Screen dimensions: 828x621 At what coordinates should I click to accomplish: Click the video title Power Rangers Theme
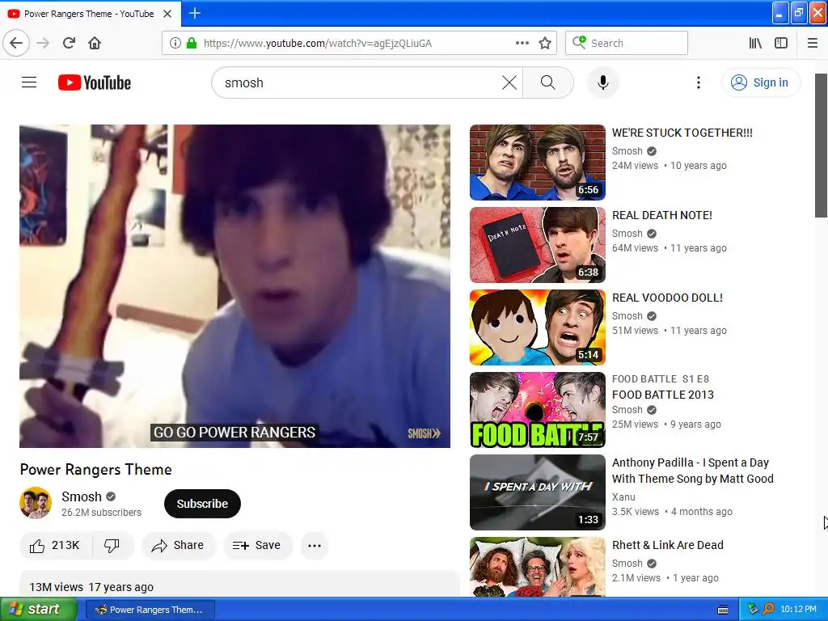click(95, 470)
